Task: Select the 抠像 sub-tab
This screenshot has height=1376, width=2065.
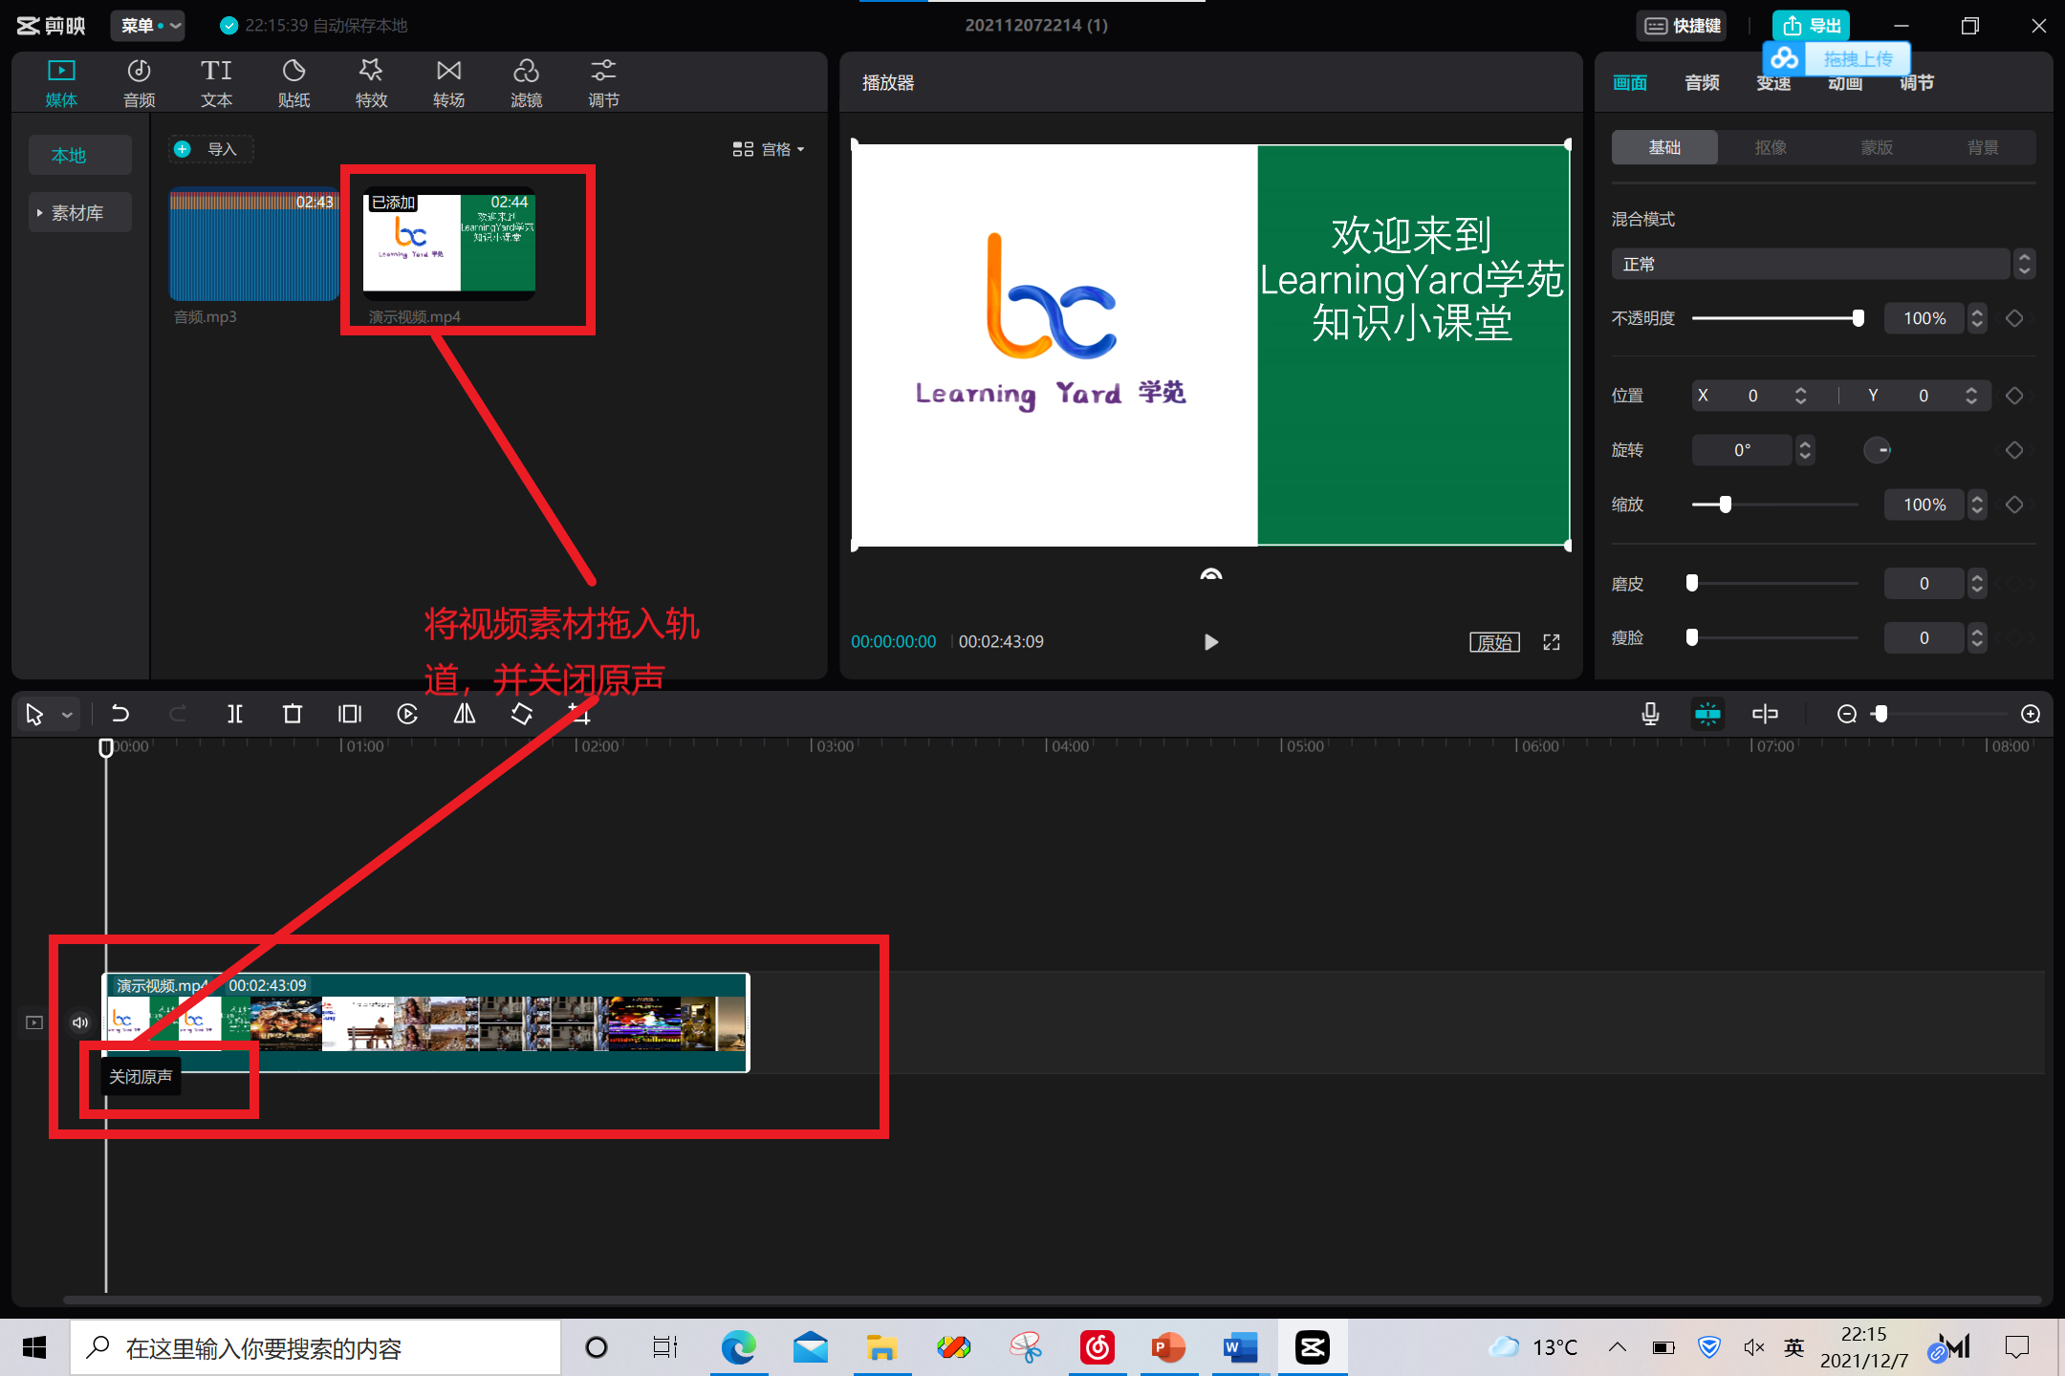Action: pyautogui.click(x=1771, y=147)
